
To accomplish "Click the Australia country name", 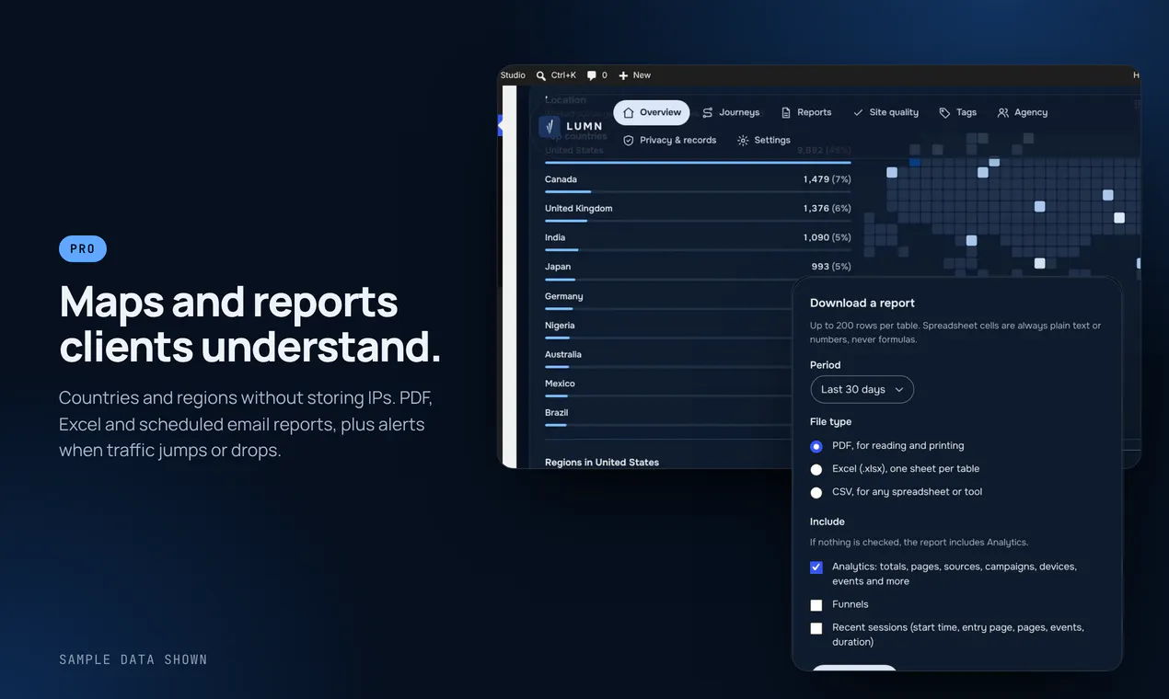I will coord(562,355).
